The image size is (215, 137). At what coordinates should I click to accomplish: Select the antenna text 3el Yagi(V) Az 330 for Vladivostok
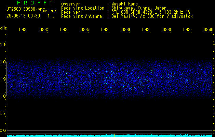(152, 16)
